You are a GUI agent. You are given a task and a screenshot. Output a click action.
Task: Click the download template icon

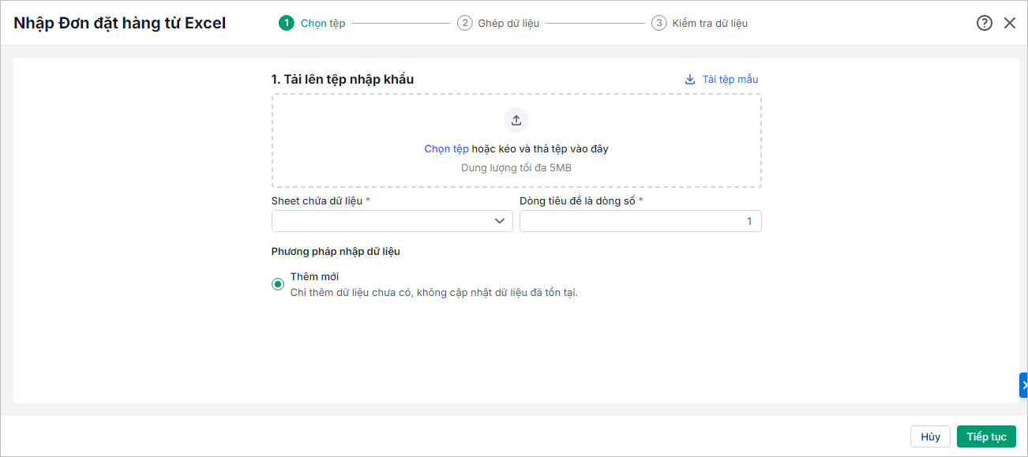(x=690, y=79)
